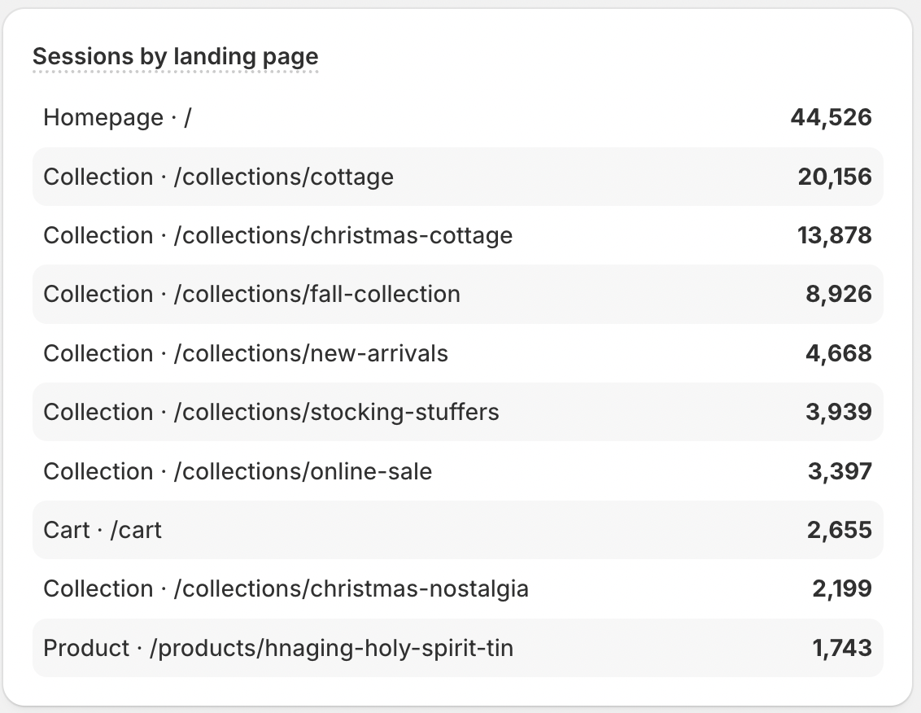921x713 pixels.
Task: Open the christmas-nostalgia collection row
Action: [286, 588]
